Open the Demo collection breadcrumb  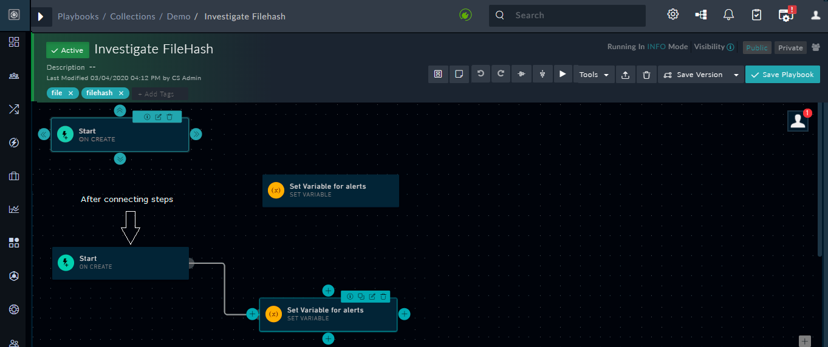pos(179,16)
